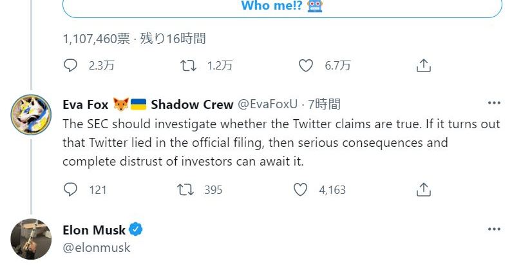Open Elon Musk's profile picture
Screen dimensions: 512x268
tap(30, 240)
